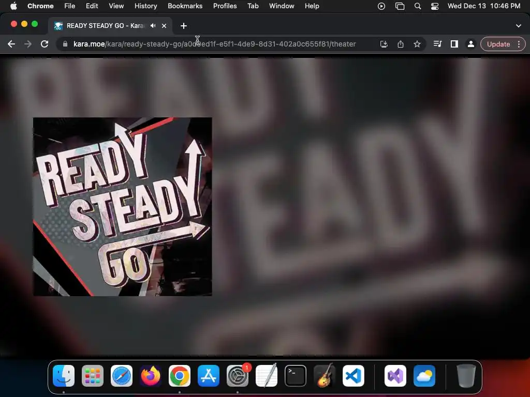This screenshot has height=397, width=530.
Task: View site information via lock icon
Action: pos(65,44)
